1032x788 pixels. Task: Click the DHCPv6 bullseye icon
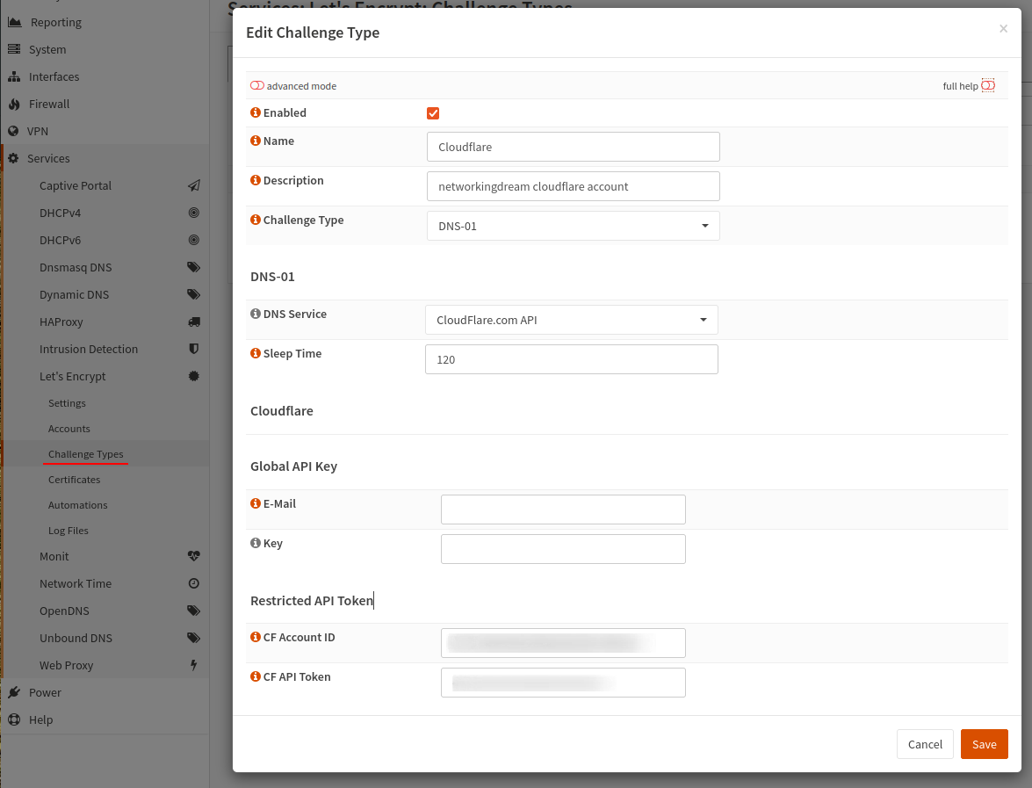[x=193, y=241]
